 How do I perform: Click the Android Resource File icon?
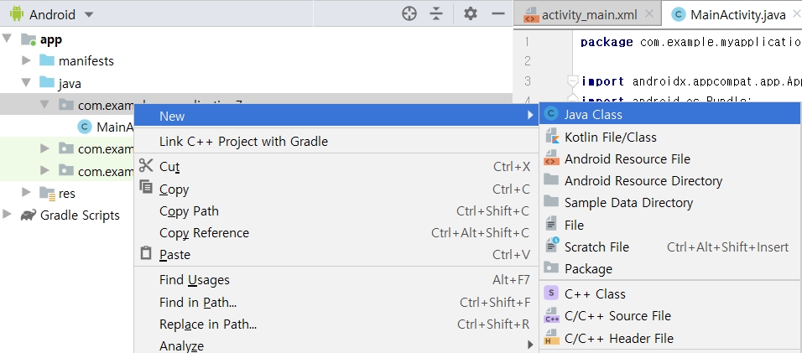(551, 158)
